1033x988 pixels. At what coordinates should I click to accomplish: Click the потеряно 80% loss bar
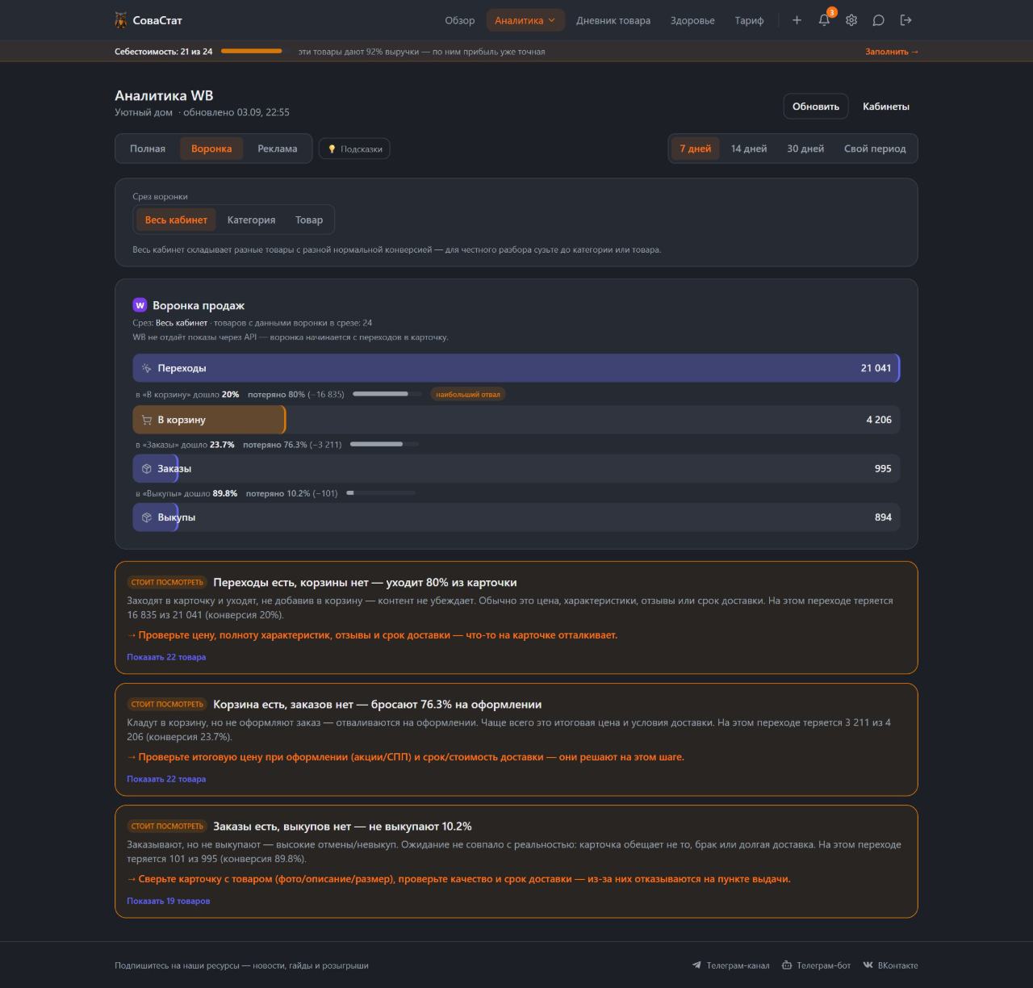click(x=387, y=394)
